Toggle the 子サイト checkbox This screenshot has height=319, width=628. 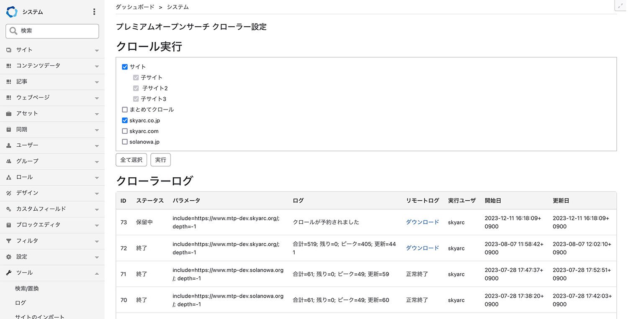click(136, 77)
